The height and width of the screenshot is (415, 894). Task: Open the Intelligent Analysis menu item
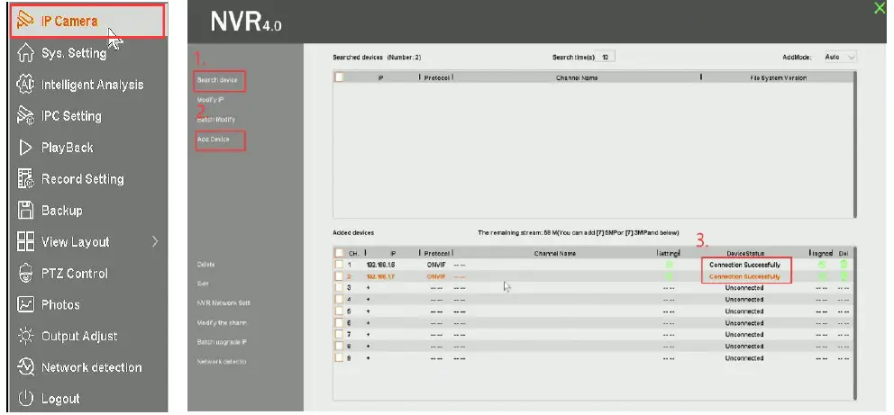coord(87,85)
